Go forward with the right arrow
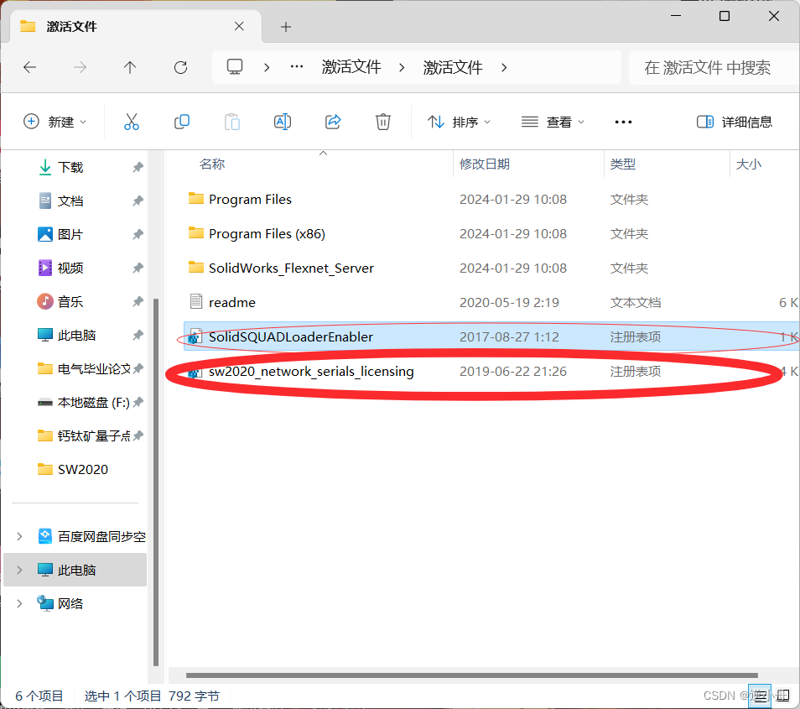Screen dimensions: 800x709 click(81, 67)
